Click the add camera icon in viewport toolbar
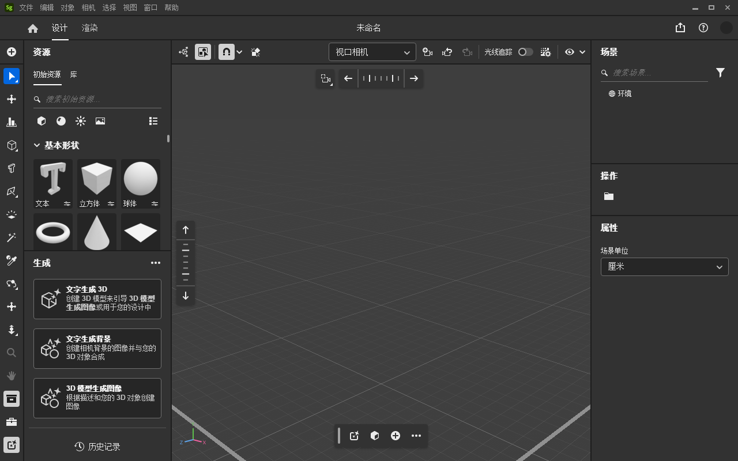The image size is (738, 461). tap(428, 52)
